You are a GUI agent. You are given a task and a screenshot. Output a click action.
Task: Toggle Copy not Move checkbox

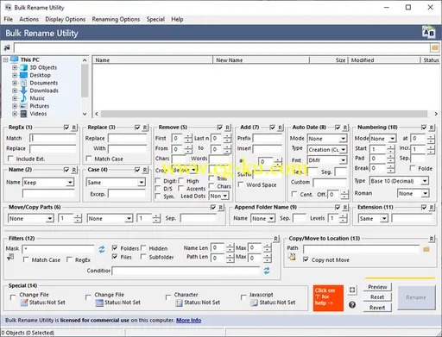[306, 259]
